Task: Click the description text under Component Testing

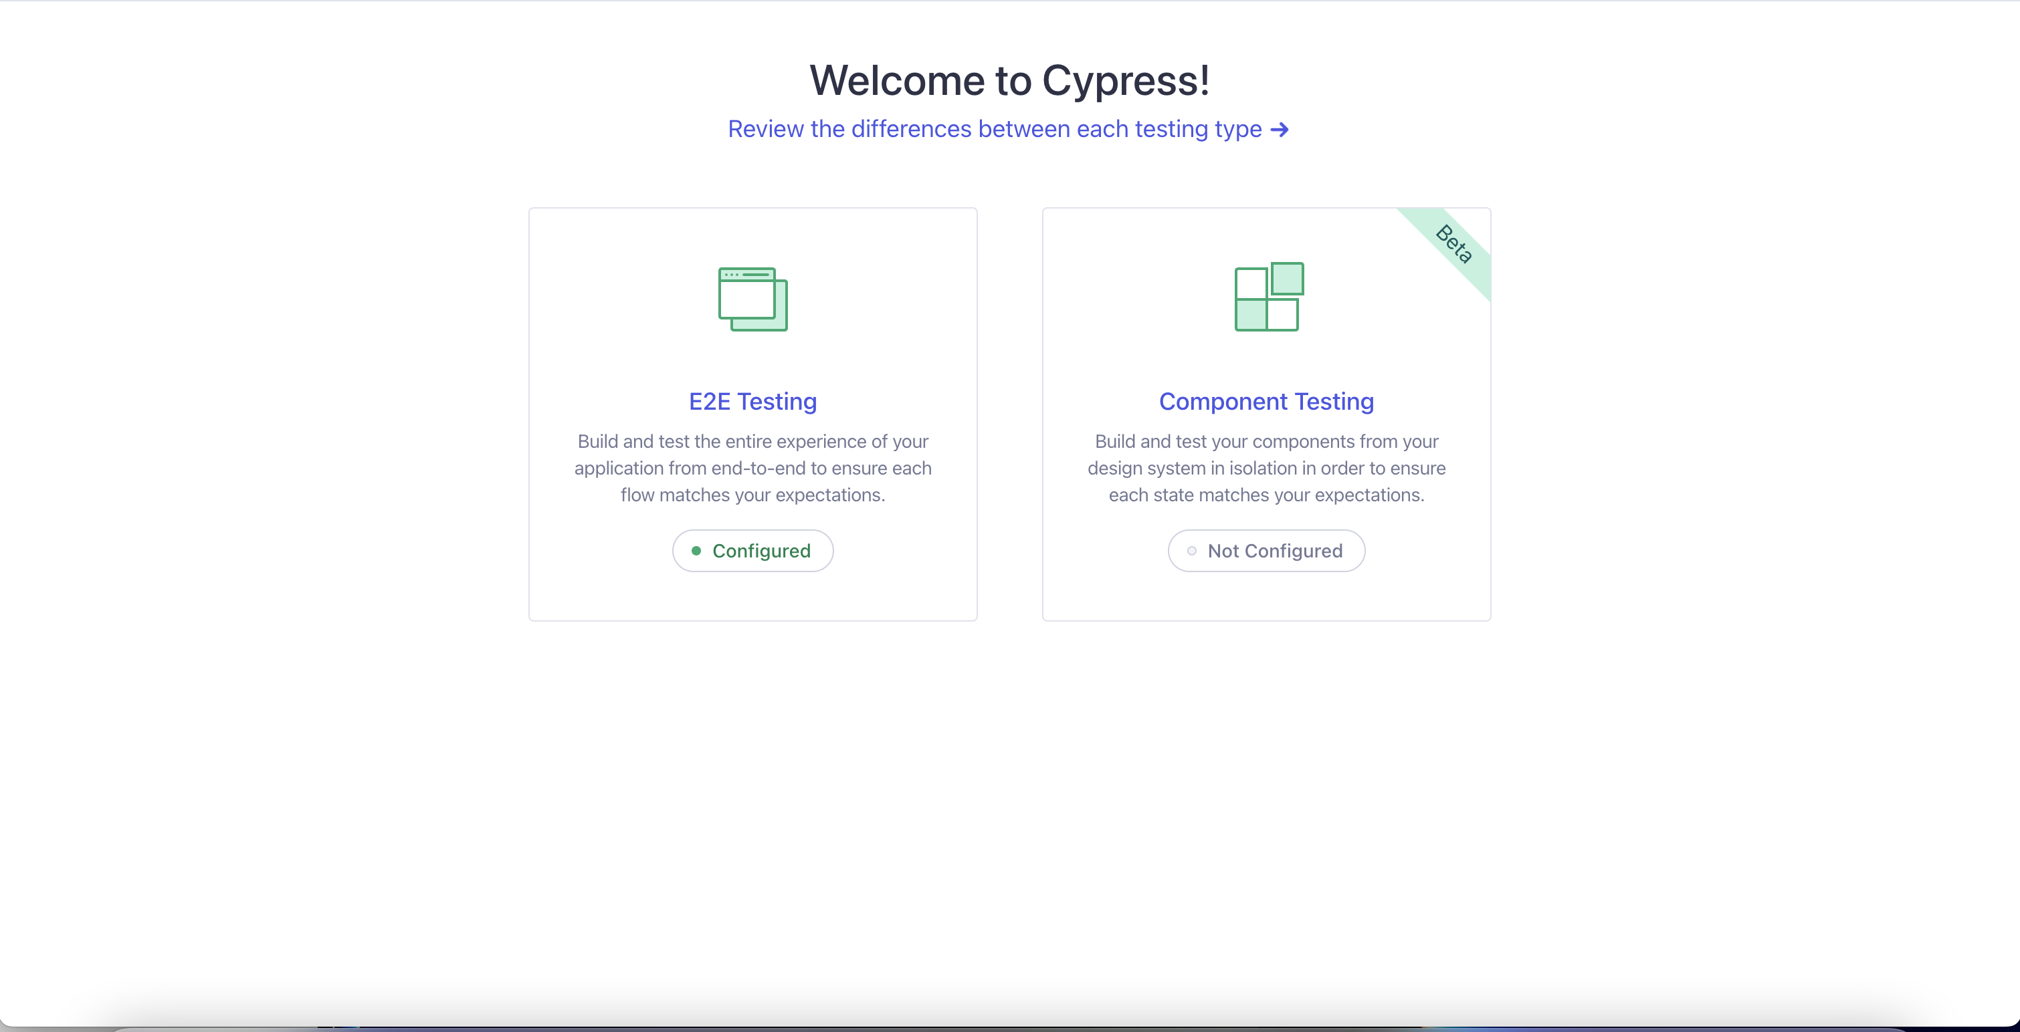Action: pyautogui.click(x=1266, y=468)
